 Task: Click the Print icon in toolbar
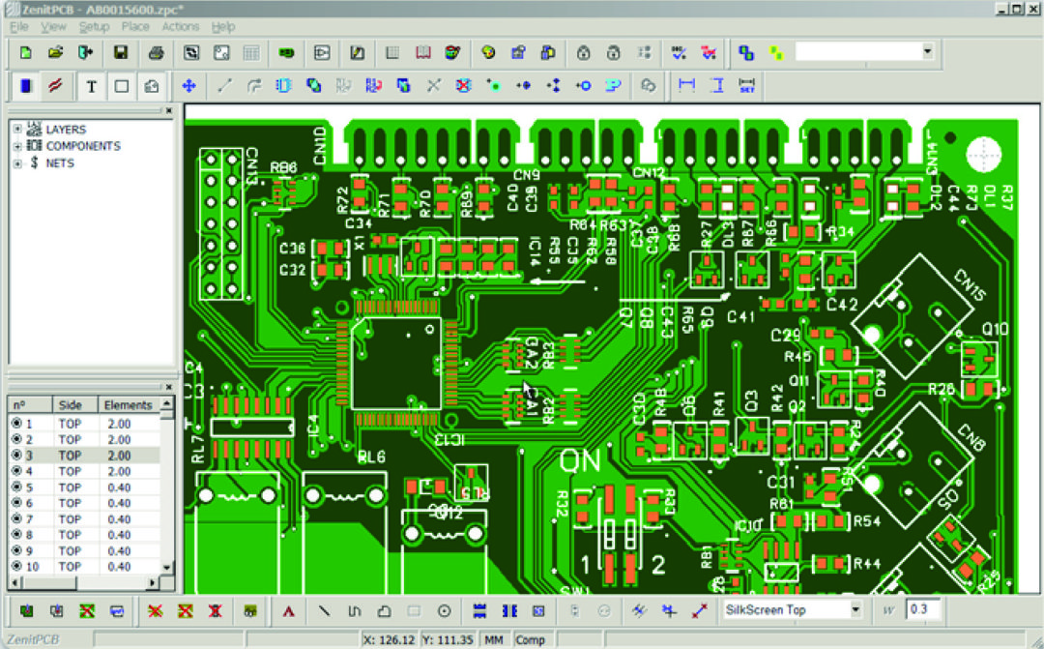point(156,52)
